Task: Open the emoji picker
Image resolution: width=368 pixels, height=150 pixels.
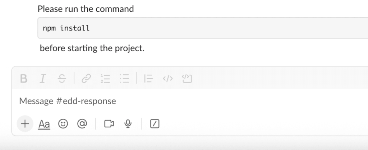Action: tap(63, 124)
